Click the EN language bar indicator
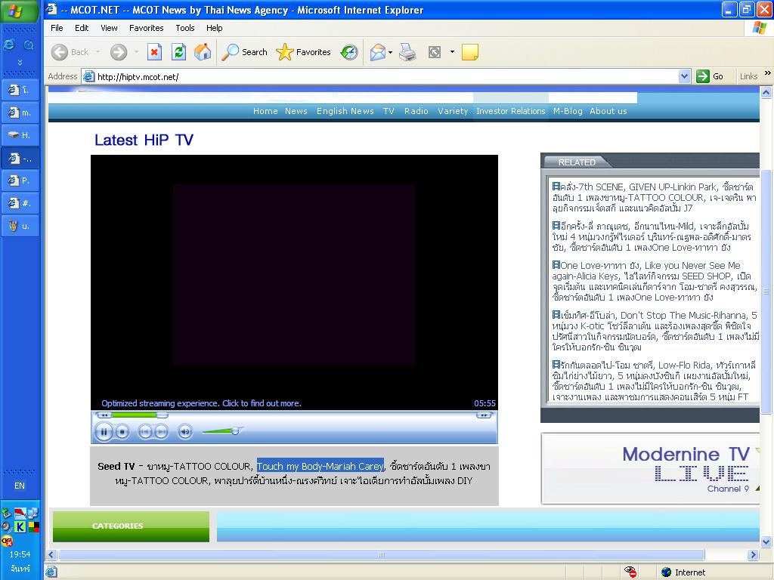Viewport: 774px width, 580px height. [20, 486]
